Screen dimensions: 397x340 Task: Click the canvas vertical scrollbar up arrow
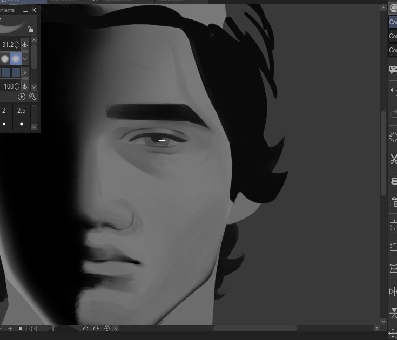click(383, 8)
